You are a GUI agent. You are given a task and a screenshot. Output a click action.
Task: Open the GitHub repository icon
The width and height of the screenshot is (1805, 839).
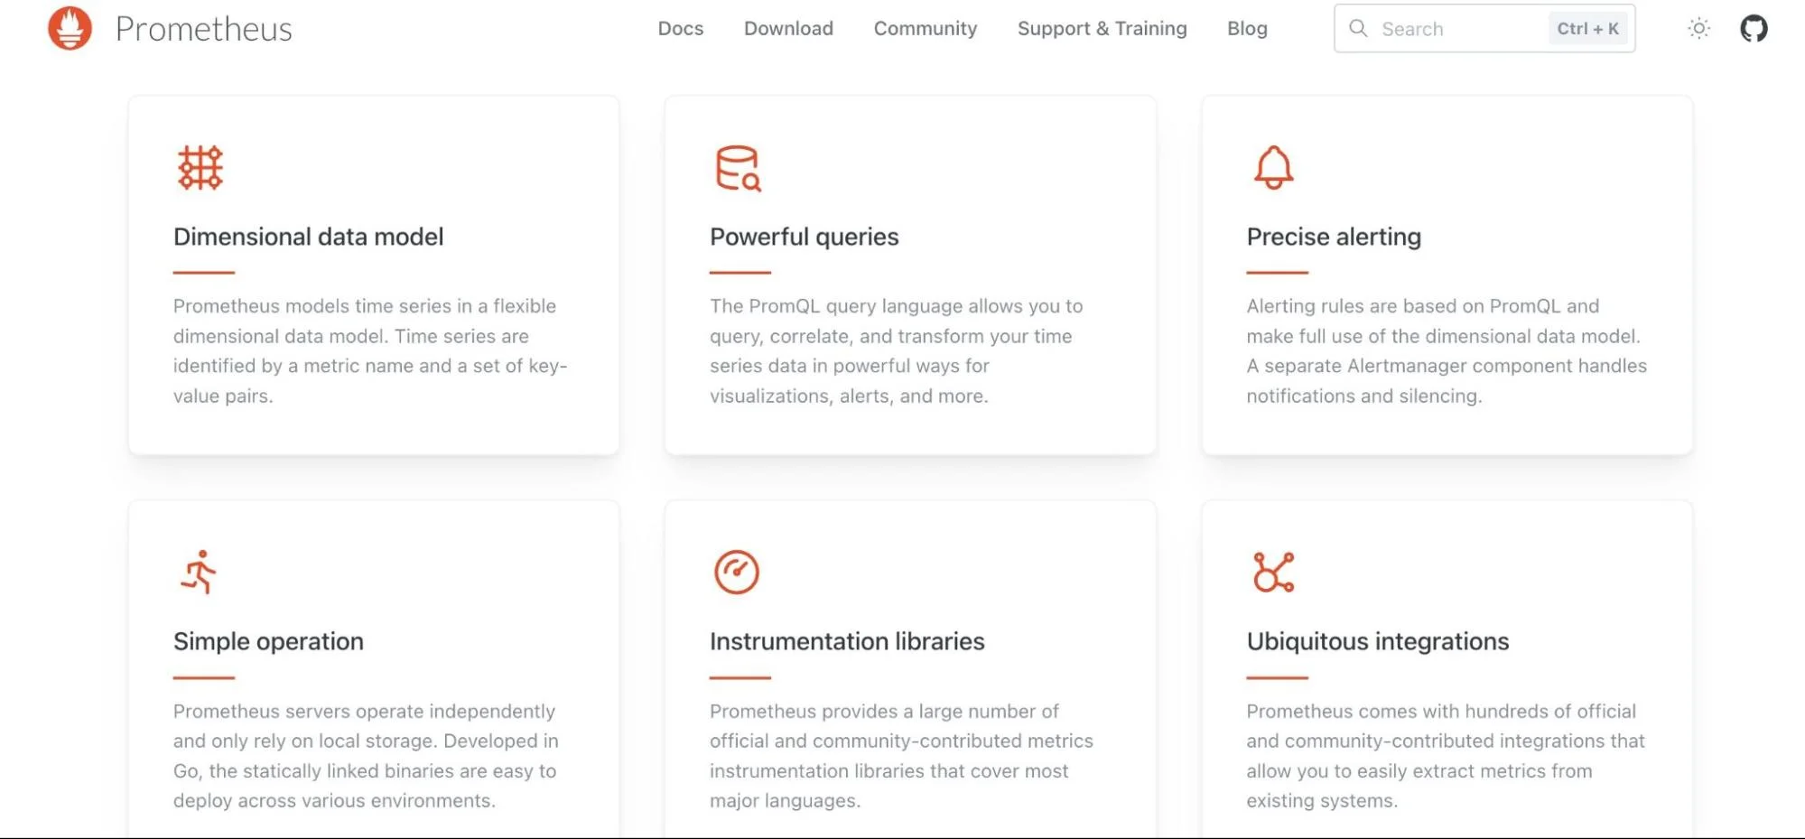[x=1754, y=28]
